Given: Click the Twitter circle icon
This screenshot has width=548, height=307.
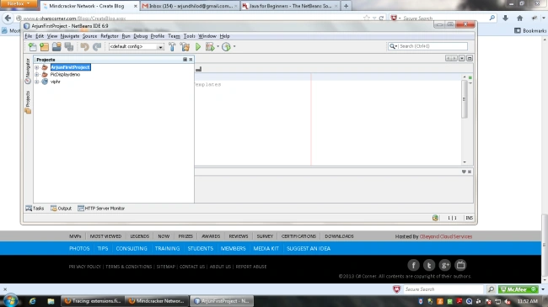Looking at the screenshot, I should pyautogui.click(x=429, y=265).
